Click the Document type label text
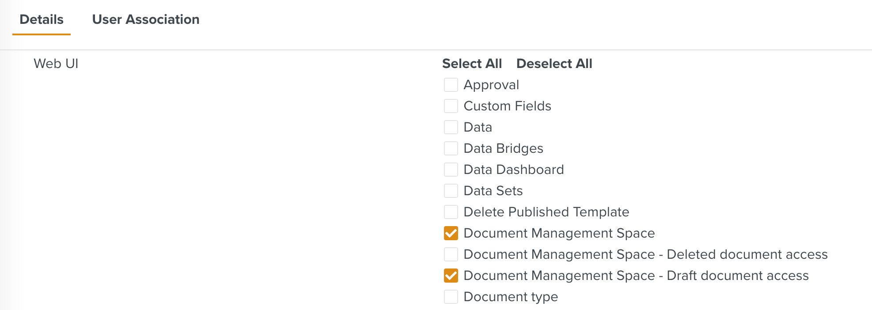The height and width of the screenshot is (310, 872). [511, 296]
